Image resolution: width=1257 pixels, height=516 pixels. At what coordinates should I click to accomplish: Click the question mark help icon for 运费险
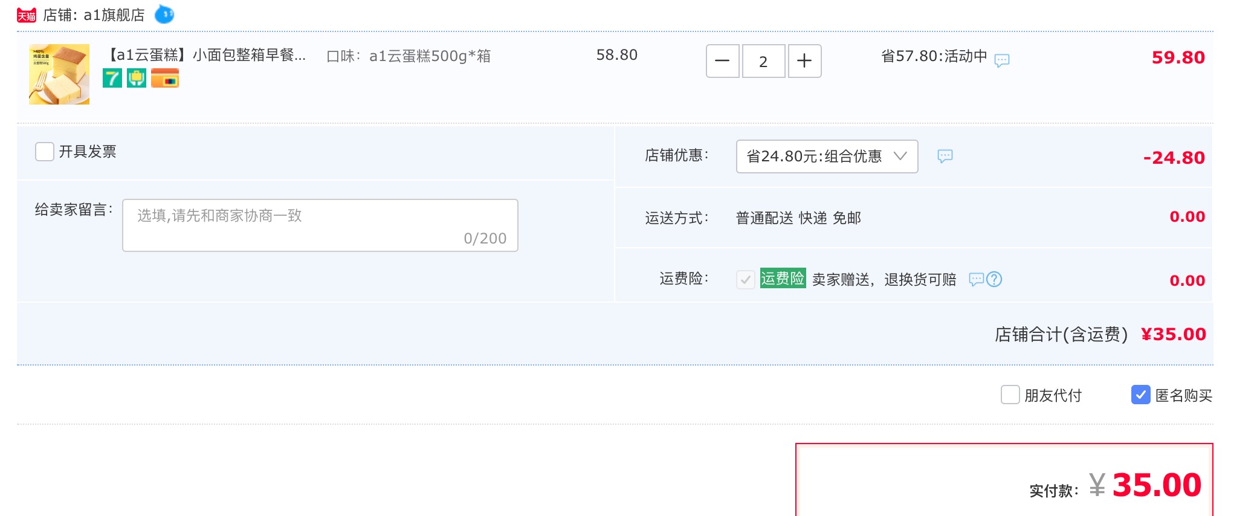point(994,279)
